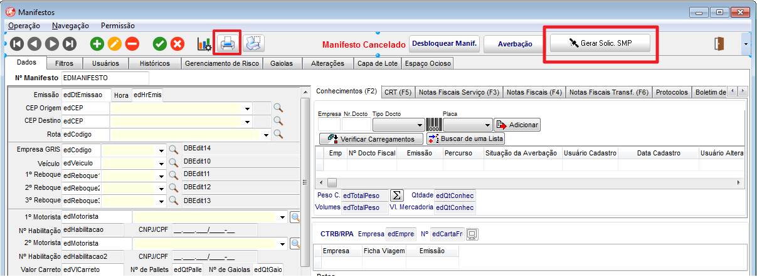Open 1º Reboque lookup magnifier

coord(174,175)
